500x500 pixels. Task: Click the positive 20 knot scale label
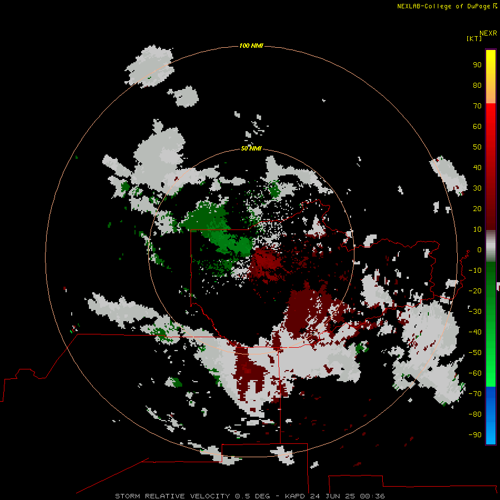click(x=477, y=208)
